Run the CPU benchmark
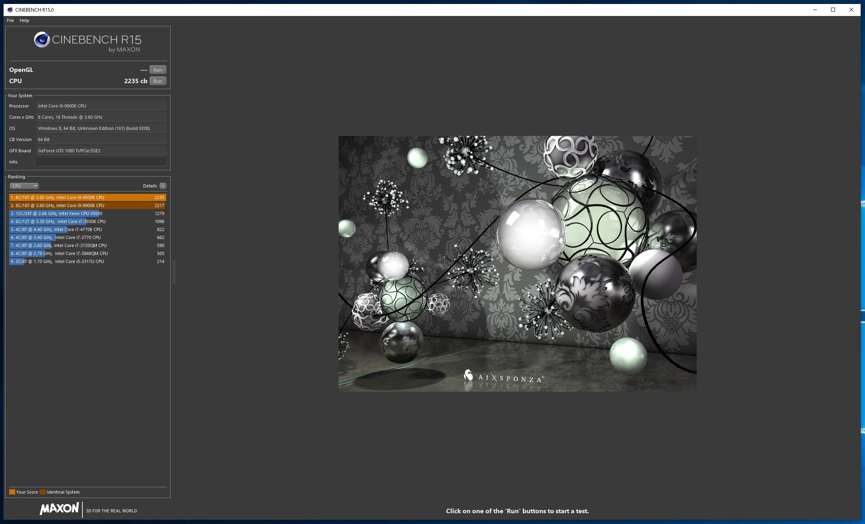 click(x=157, y=81)
